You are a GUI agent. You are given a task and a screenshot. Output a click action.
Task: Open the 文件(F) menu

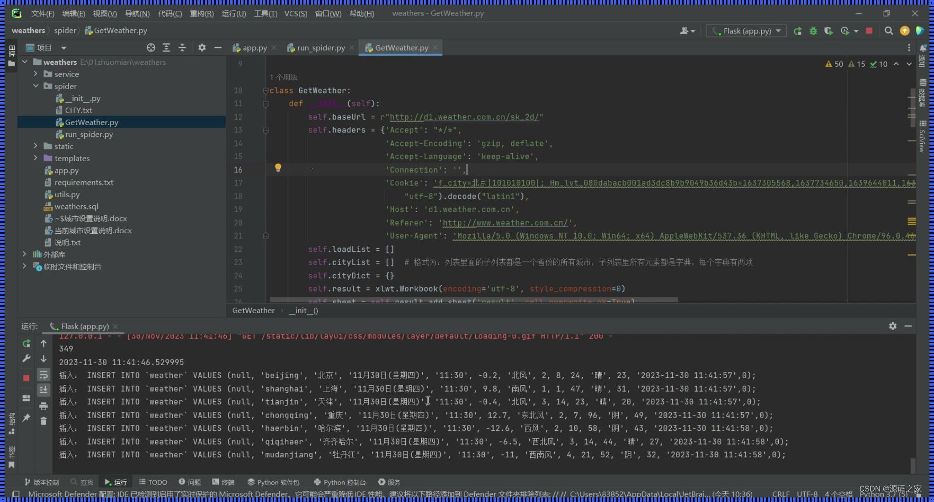(42, 13)
